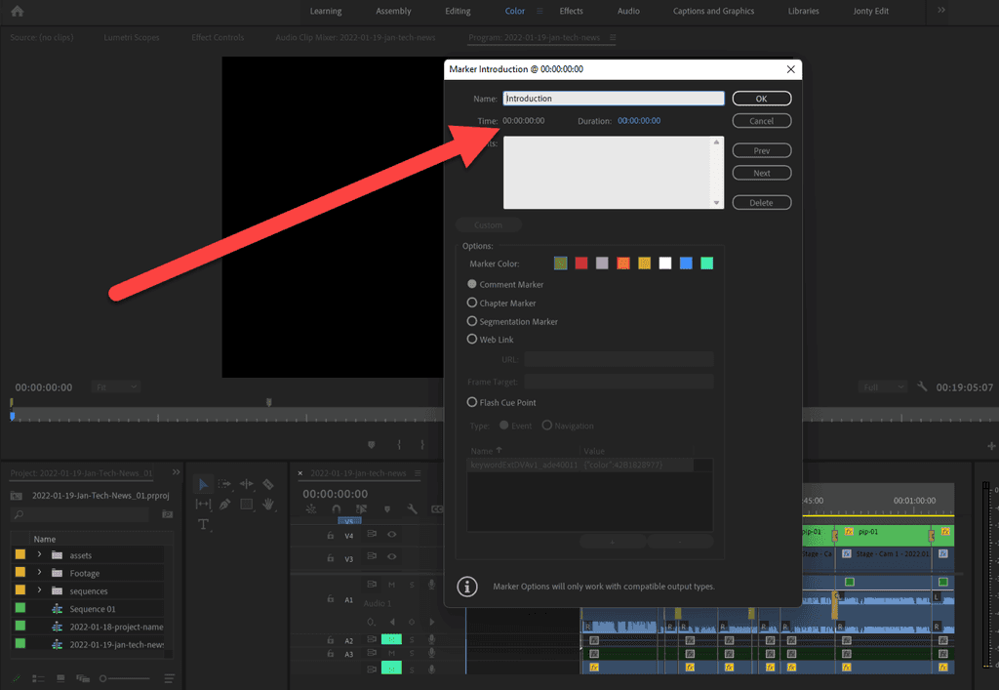Select the Type tool
Image resolution: width=999 pixels, height=690 pixels.
pyautogui.click(x=204, y=525)
